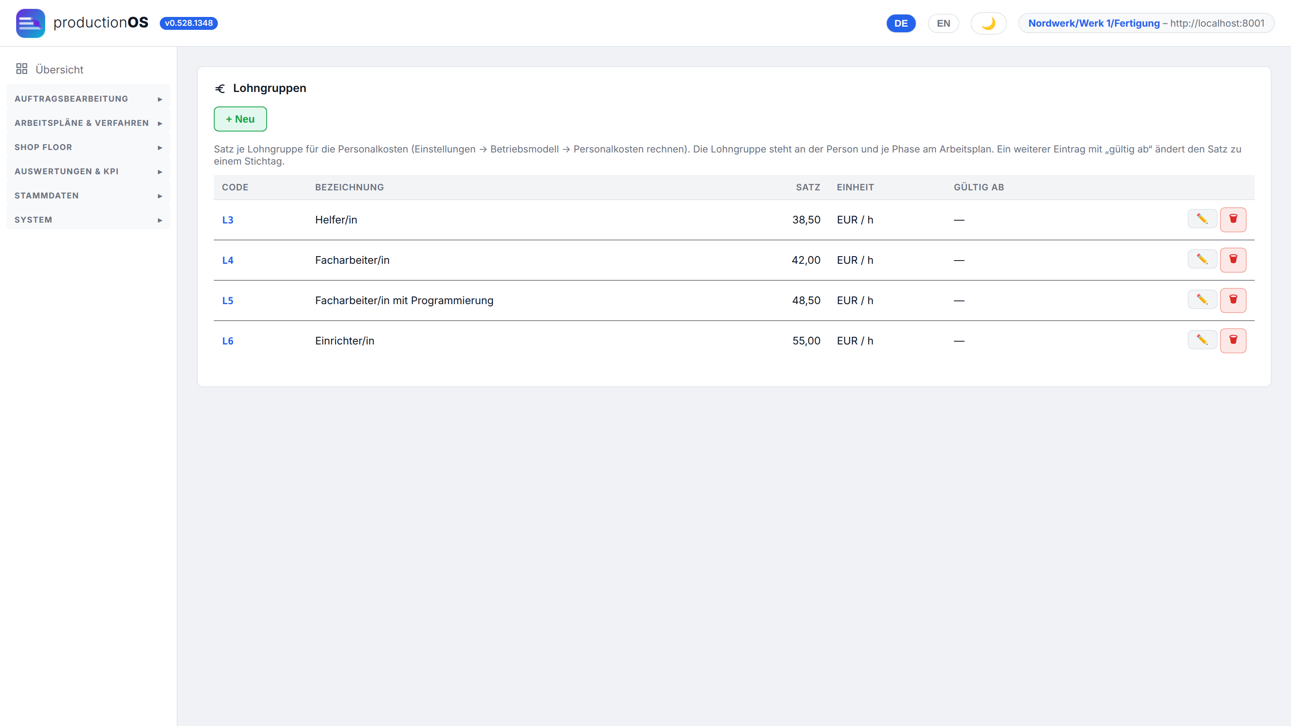Delete the L5 Programmierung wage group
This screenshot has height=726, width=1291.
(x=1233, y=300)
